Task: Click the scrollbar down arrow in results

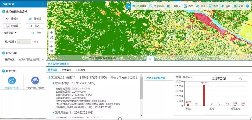Action: click(x=141, y=116)
